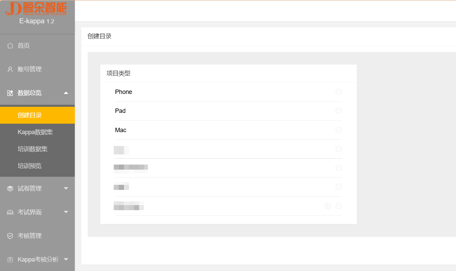456x271 pixels.
Task: Click the 鲸朵智能 logo
Action: click(36, 9)
